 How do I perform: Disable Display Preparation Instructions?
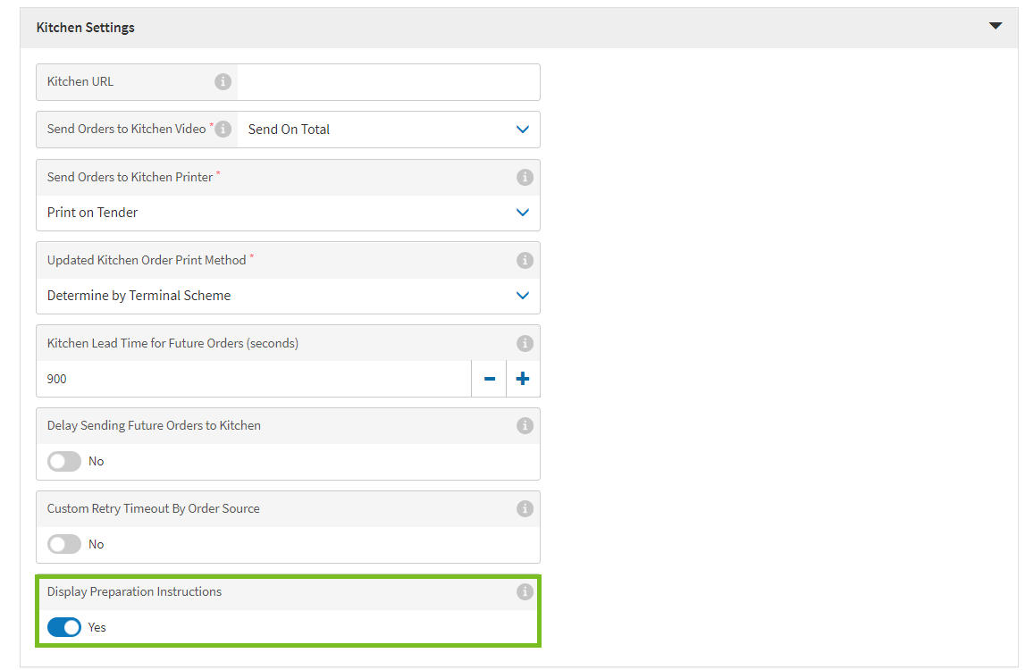click(63, 627)
